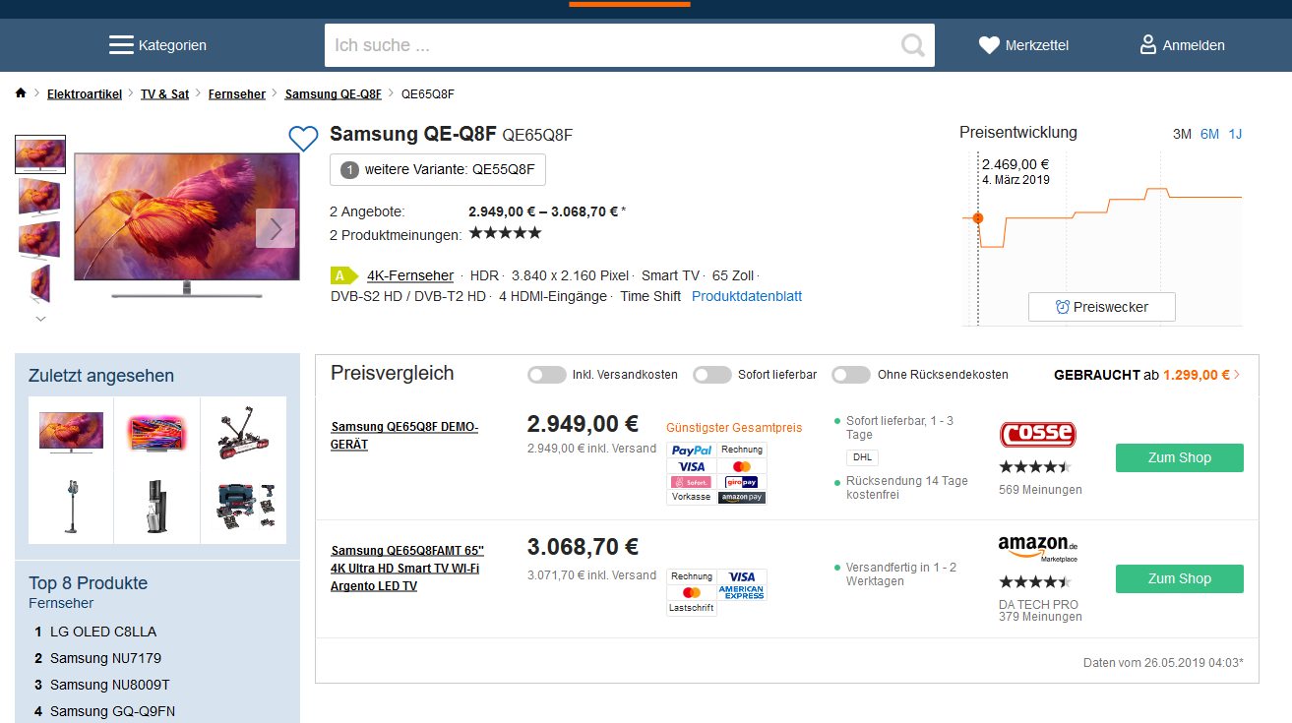The height and width of the screenshot is (723, 1292).
Task: Switch price chart to 6M
Action: (x=1209, y=134)
